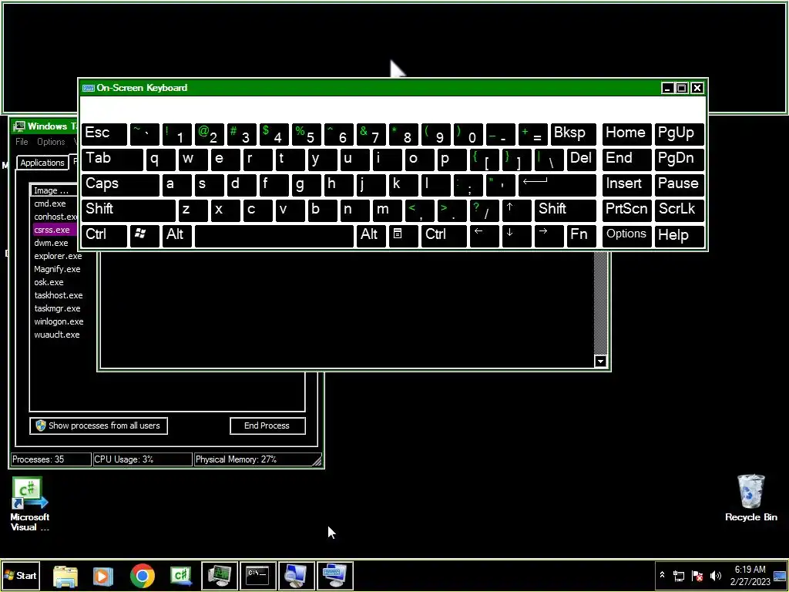The height and width of the screenshot is (592, 789).
Task: Show hidden tray icons arrow
Action: click(x=662, y=575)
